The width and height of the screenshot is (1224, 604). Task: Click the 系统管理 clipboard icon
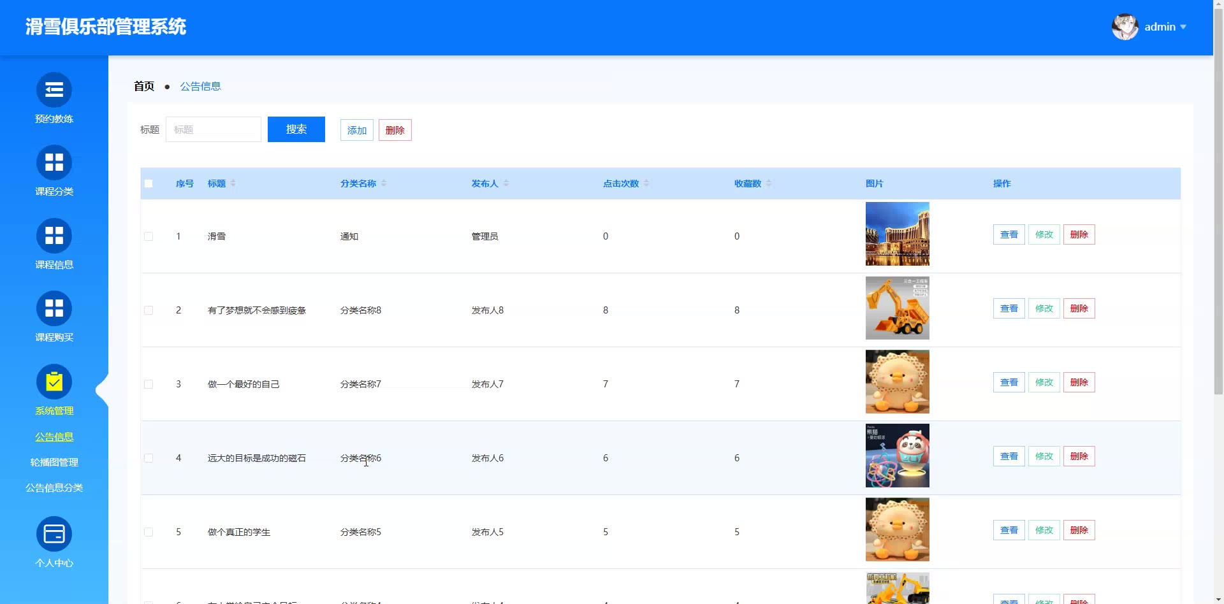click(x=54, y=382)
